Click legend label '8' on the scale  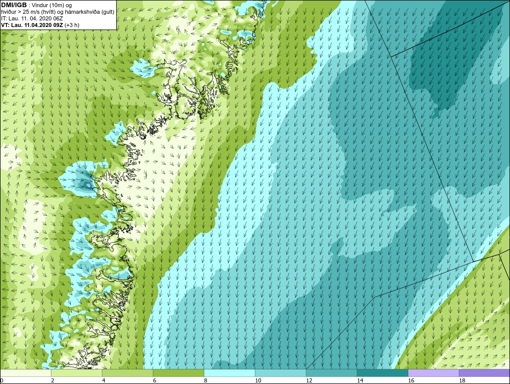coord(206,380)
